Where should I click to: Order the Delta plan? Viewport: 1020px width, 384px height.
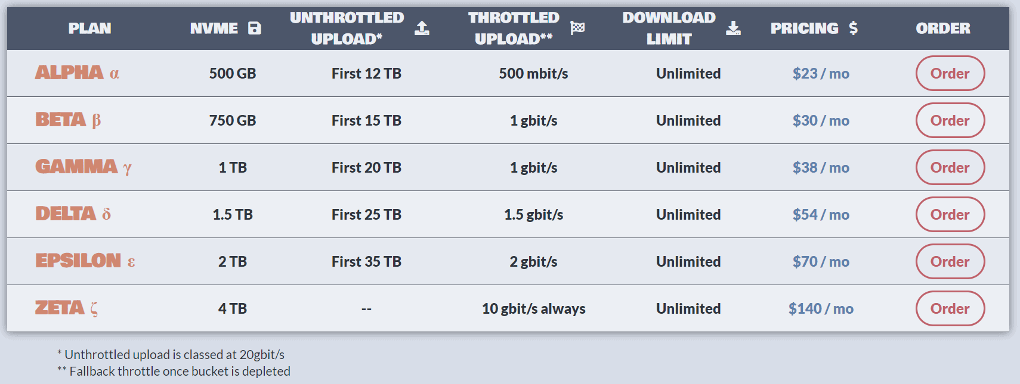pyautogui.click(x=950, y=214)
